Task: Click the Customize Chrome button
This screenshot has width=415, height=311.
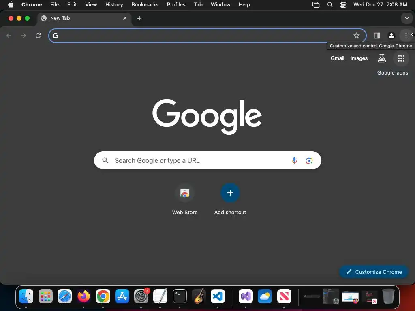Action: coord(374,272)
